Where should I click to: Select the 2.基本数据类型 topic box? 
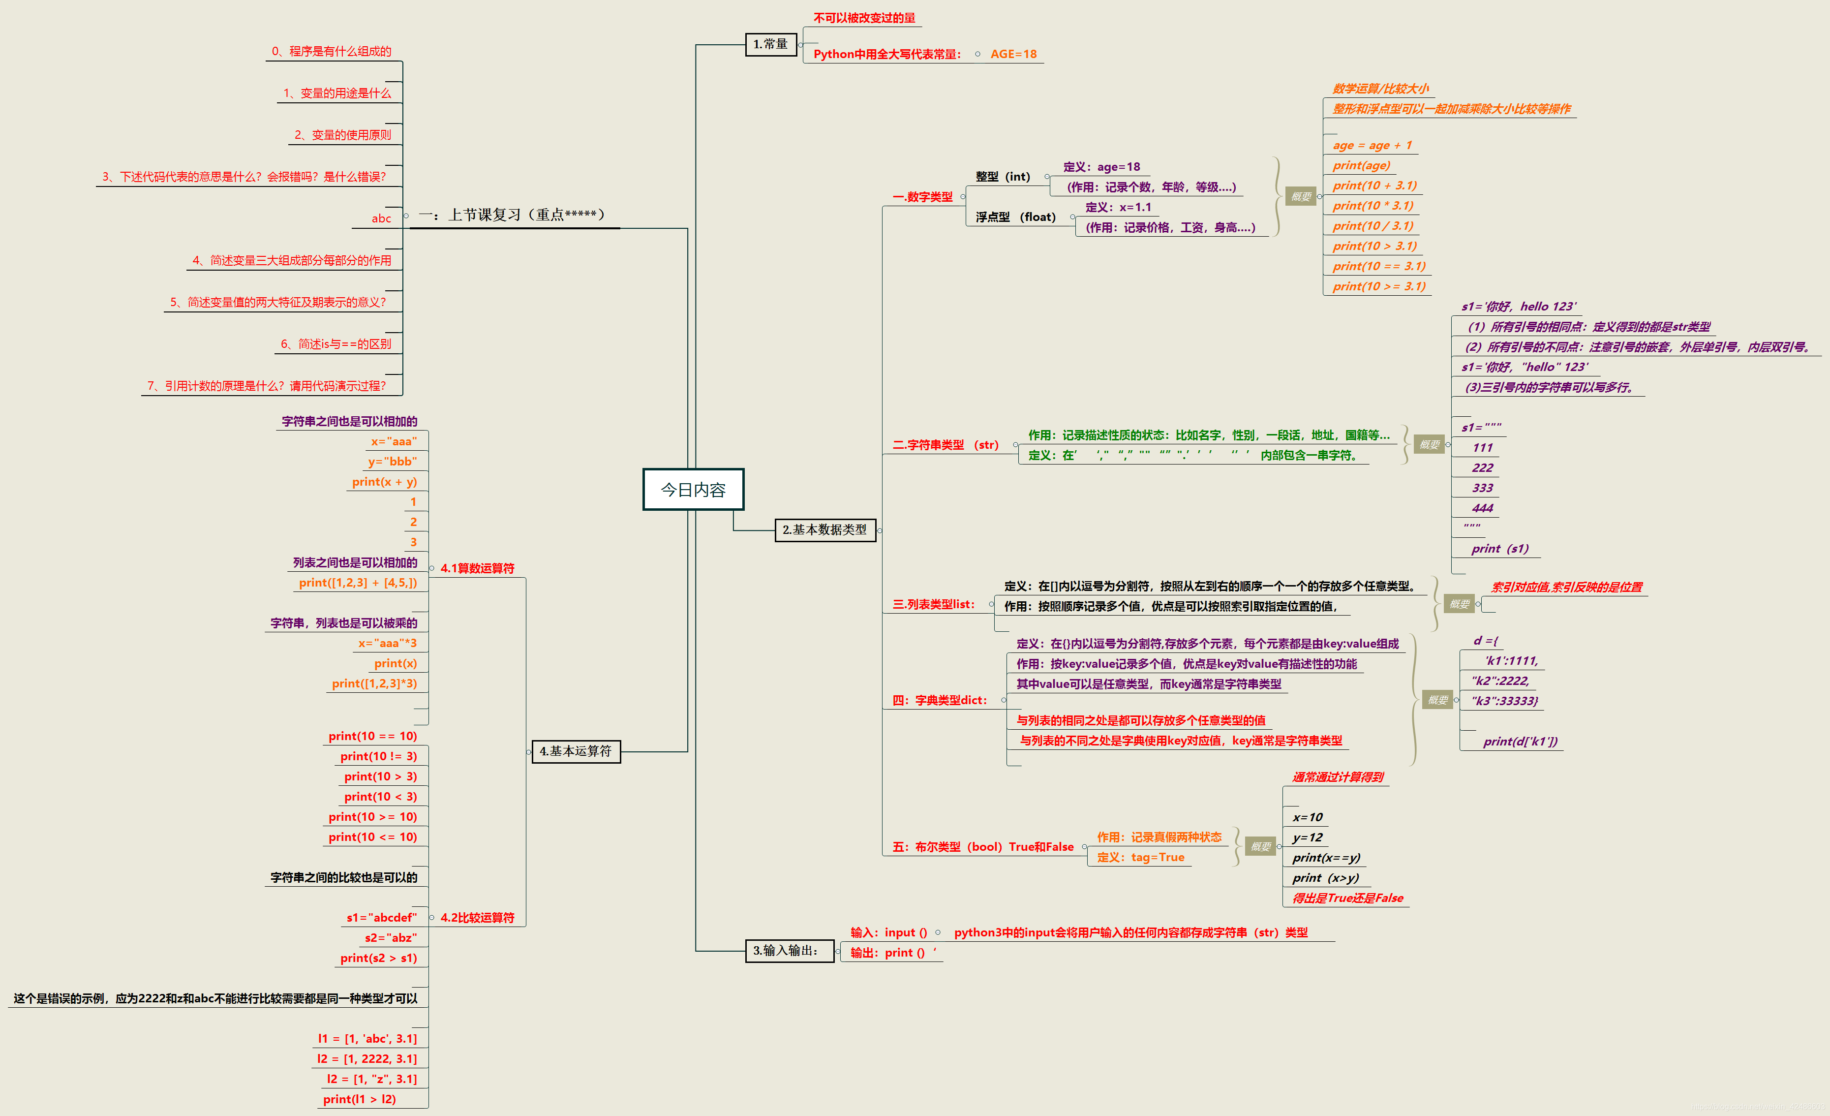pyautogui.click(x=824, y=530)
